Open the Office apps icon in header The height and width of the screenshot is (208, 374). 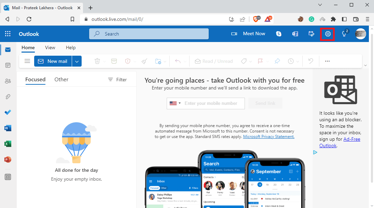[295, 34]
